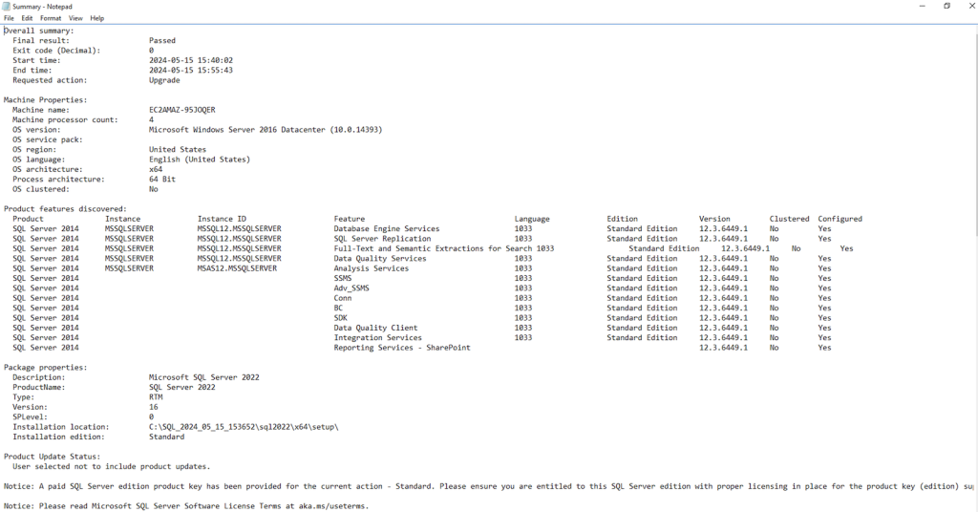Click the installation edition value 'Standard'

tap(166, 437)
